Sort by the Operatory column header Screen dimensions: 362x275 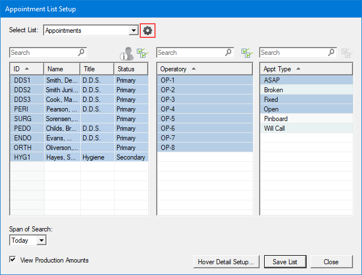pos(204,69)
